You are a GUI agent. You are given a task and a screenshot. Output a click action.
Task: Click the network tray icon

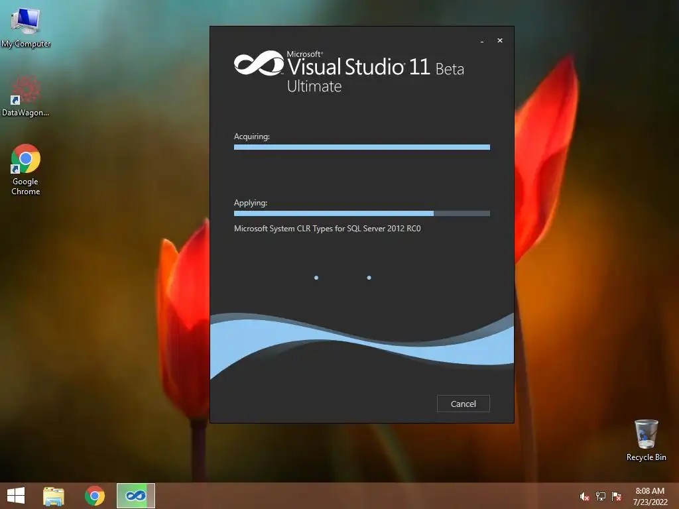pos(601,496)
